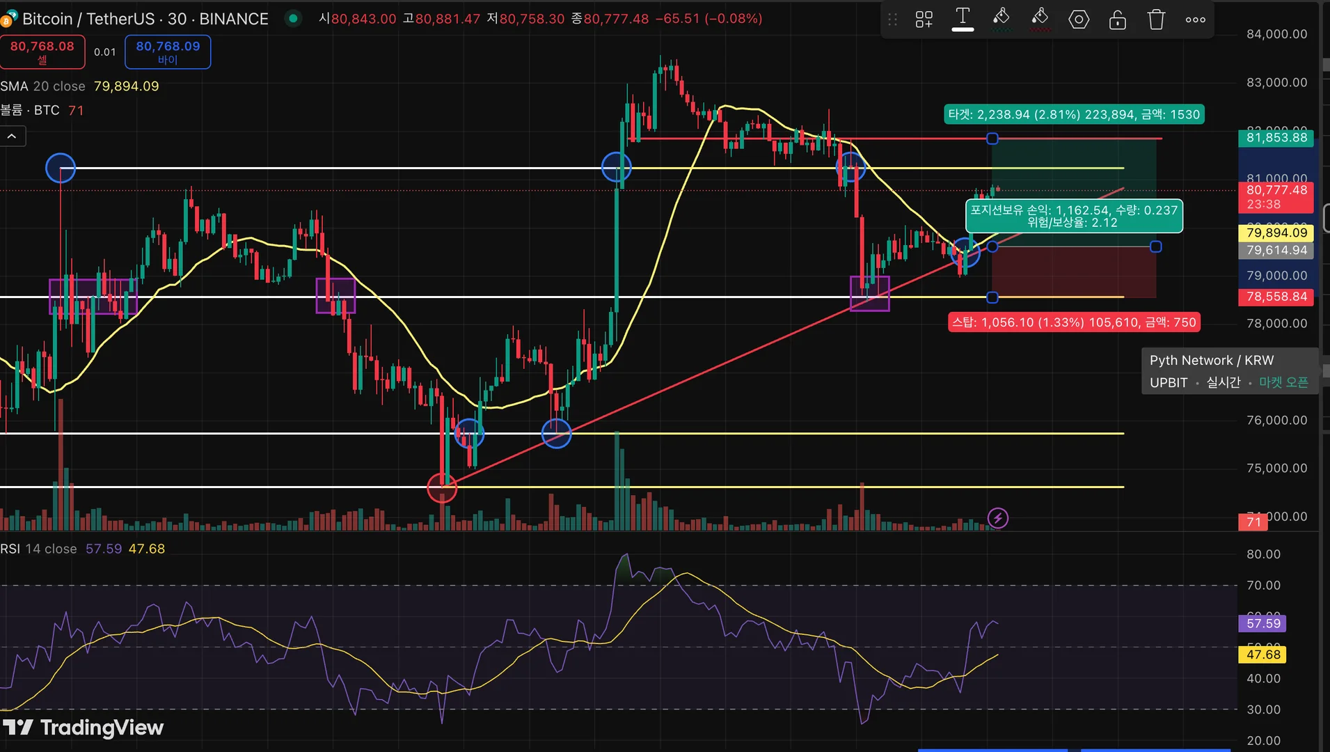
Task: Click the blue buy button 80,768.09
Action: pos(168,52)
